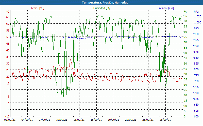Click the red '°C' unit label
Screen dimensions: 203x126
(x=8, y=12)
